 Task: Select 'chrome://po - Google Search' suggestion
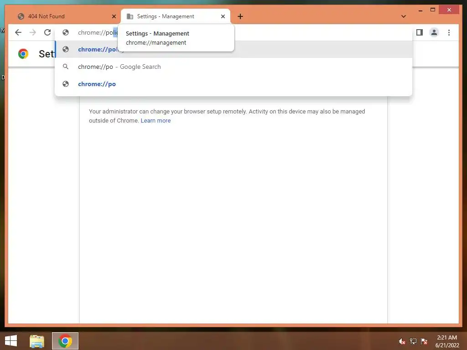coord(234,67)
